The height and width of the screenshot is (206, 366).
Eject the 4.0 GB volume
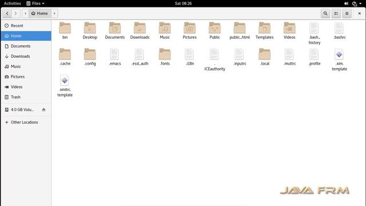[x=43, y=109]
